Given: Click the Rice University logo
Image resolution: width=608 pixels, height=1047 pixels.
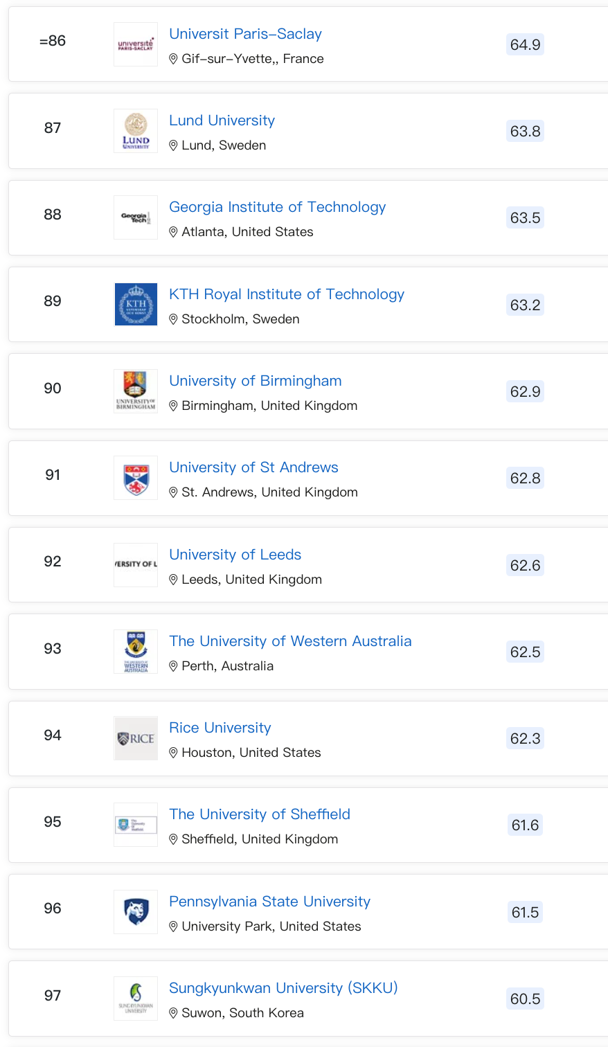Looking at the screenshot, I should pos(136,738).
